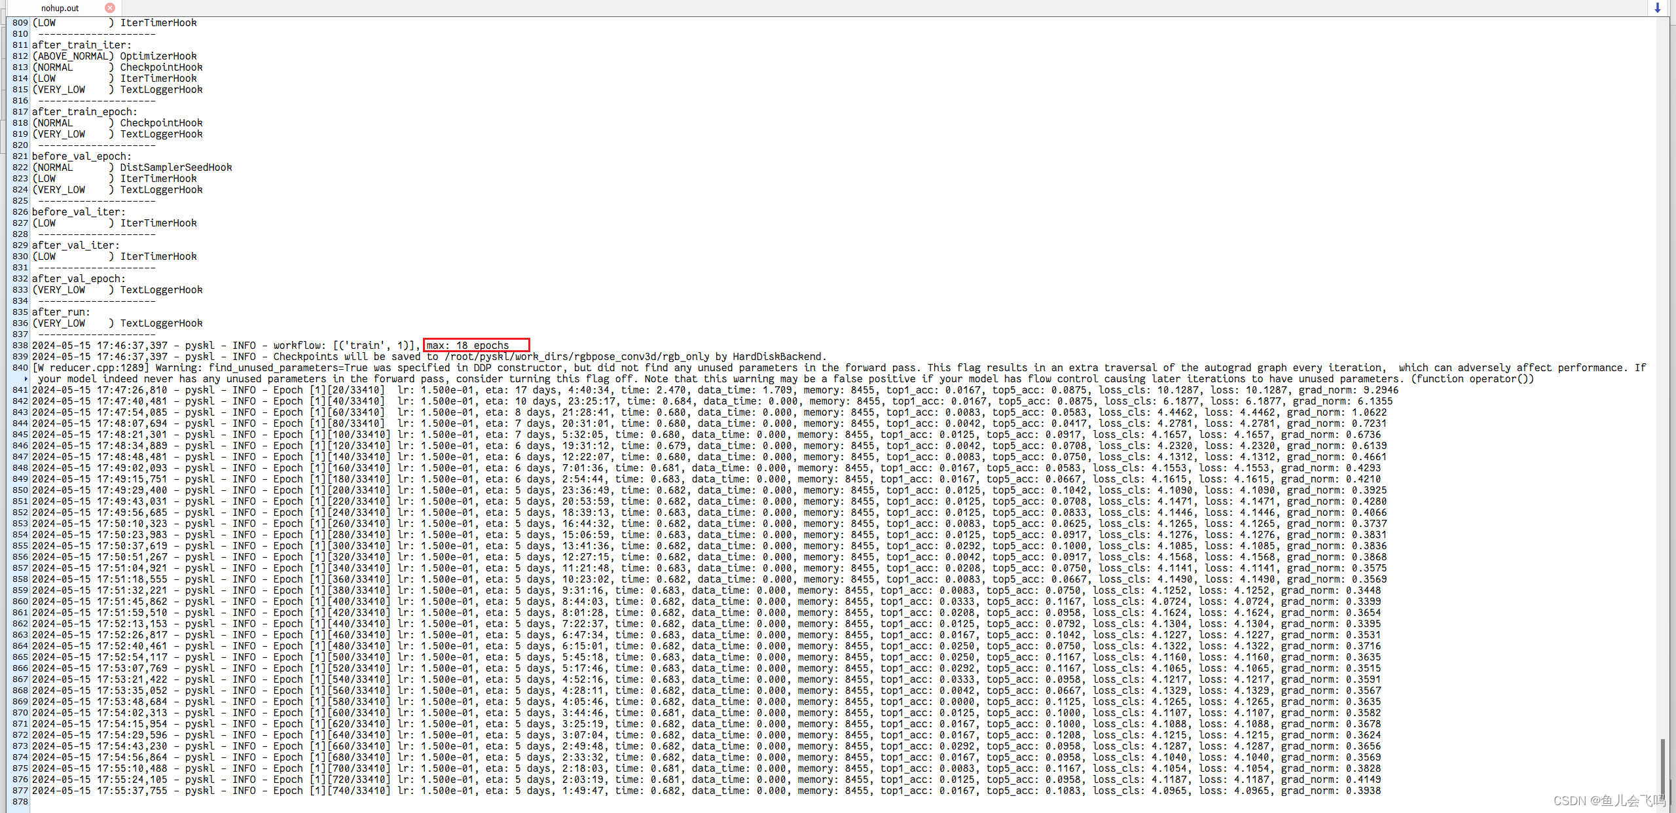Click 'DistSamplerSeedHook' on line 822
1676x813 pixels.
(175, 167)
